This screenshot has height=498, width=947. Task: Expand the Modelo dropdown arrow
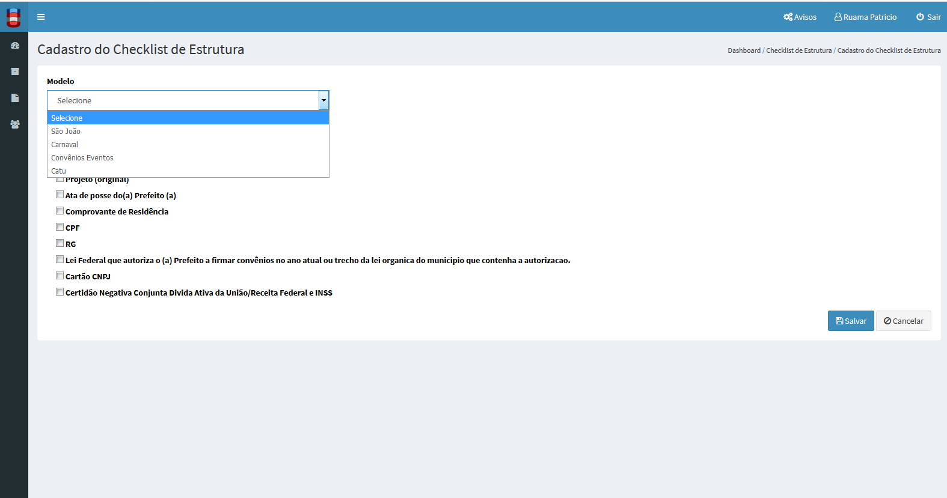(x=323, y=100)
